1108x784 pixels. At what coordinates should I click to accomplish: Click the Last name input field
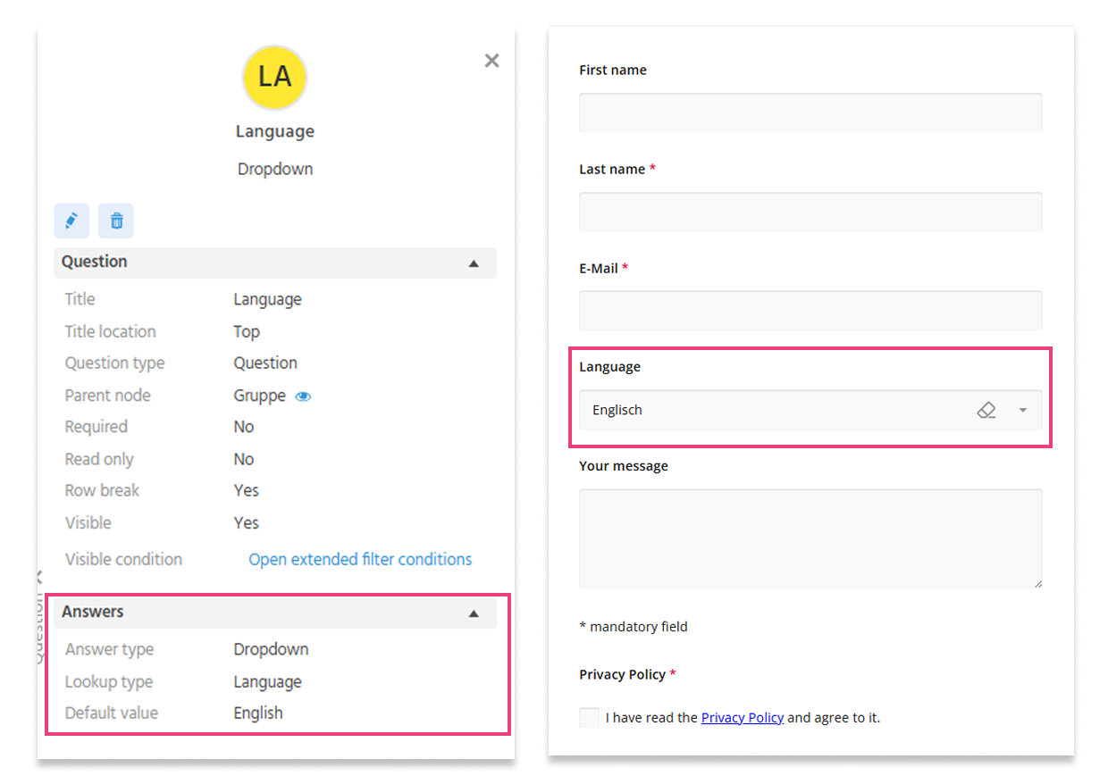coord(810,212)
